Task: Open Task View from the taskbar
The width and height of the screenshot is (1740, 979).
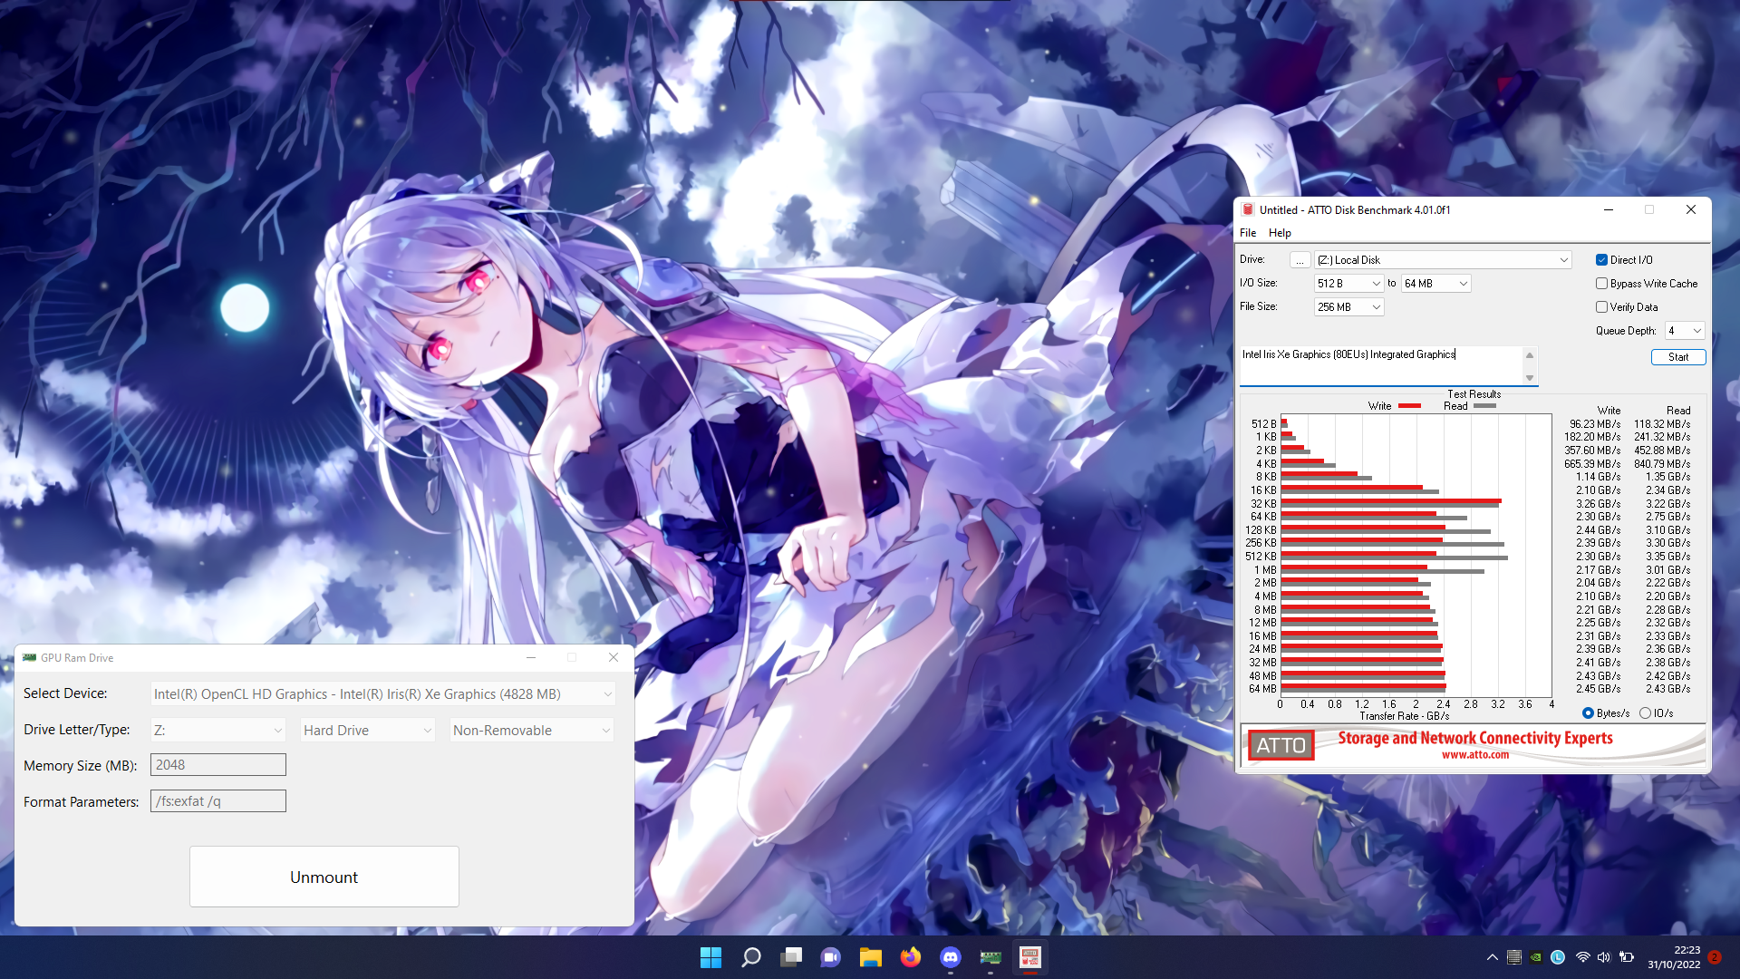Action: pyautogui.click(x=791, y=957)
